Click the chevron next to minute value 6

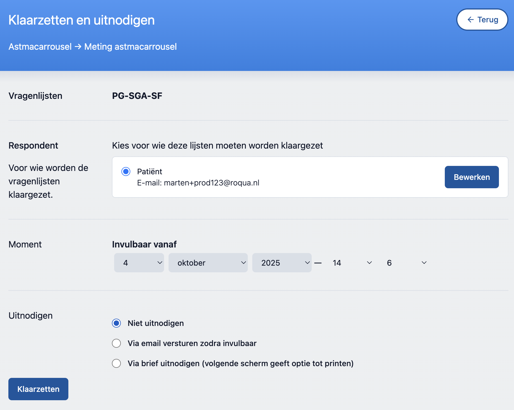[424, 263]
